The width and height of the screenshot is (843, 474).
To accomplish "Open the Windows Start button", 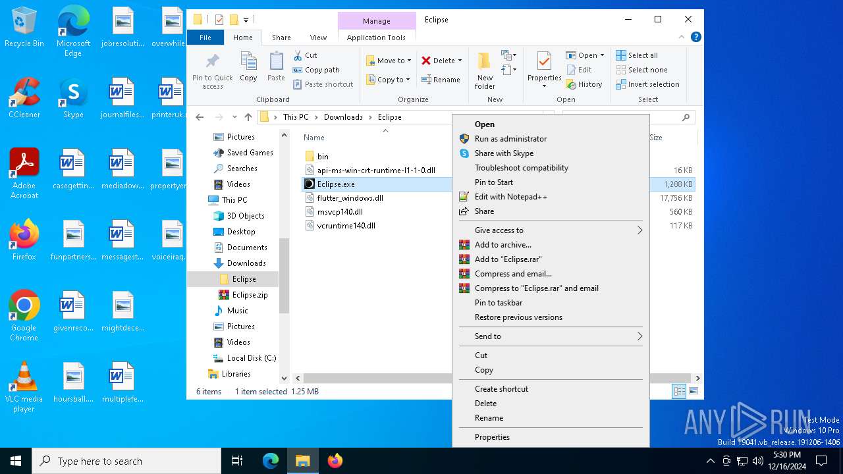I will pyautogui.click(x=16, y=461).
